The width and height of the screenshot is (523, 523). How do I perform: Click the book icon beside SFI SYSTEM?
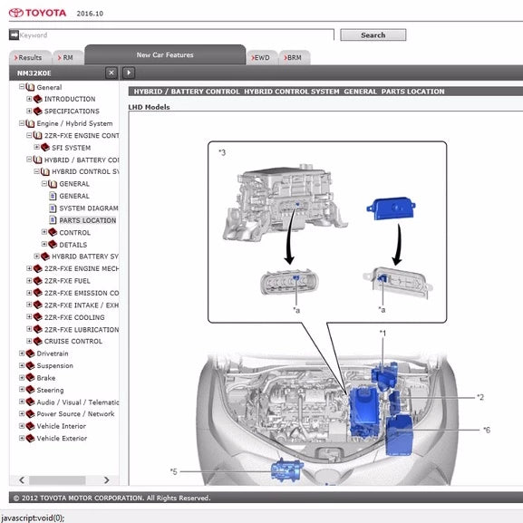[45, 147]
